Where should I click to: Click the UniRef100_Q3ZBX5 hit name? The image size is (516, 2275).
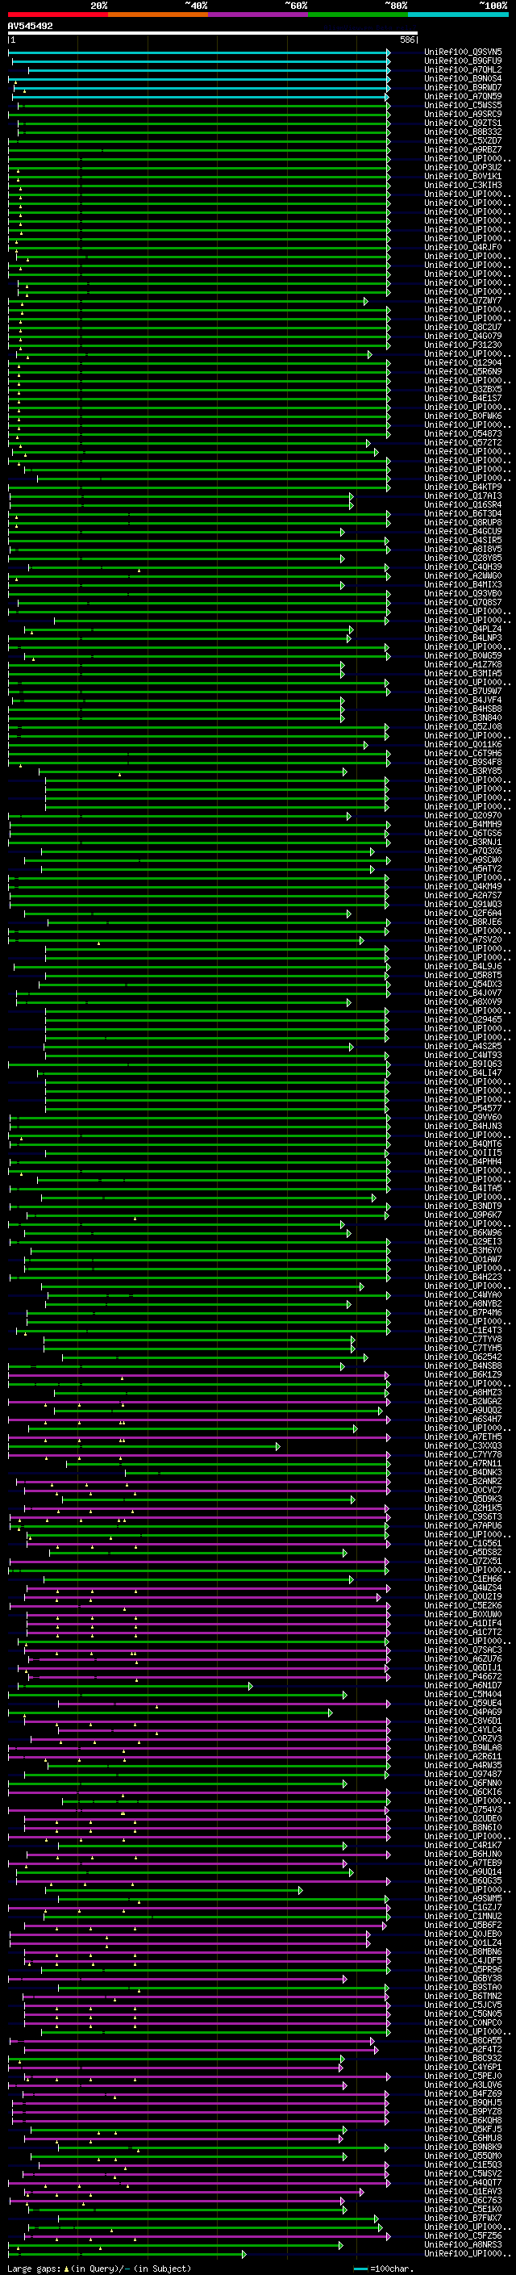(463, 389)
